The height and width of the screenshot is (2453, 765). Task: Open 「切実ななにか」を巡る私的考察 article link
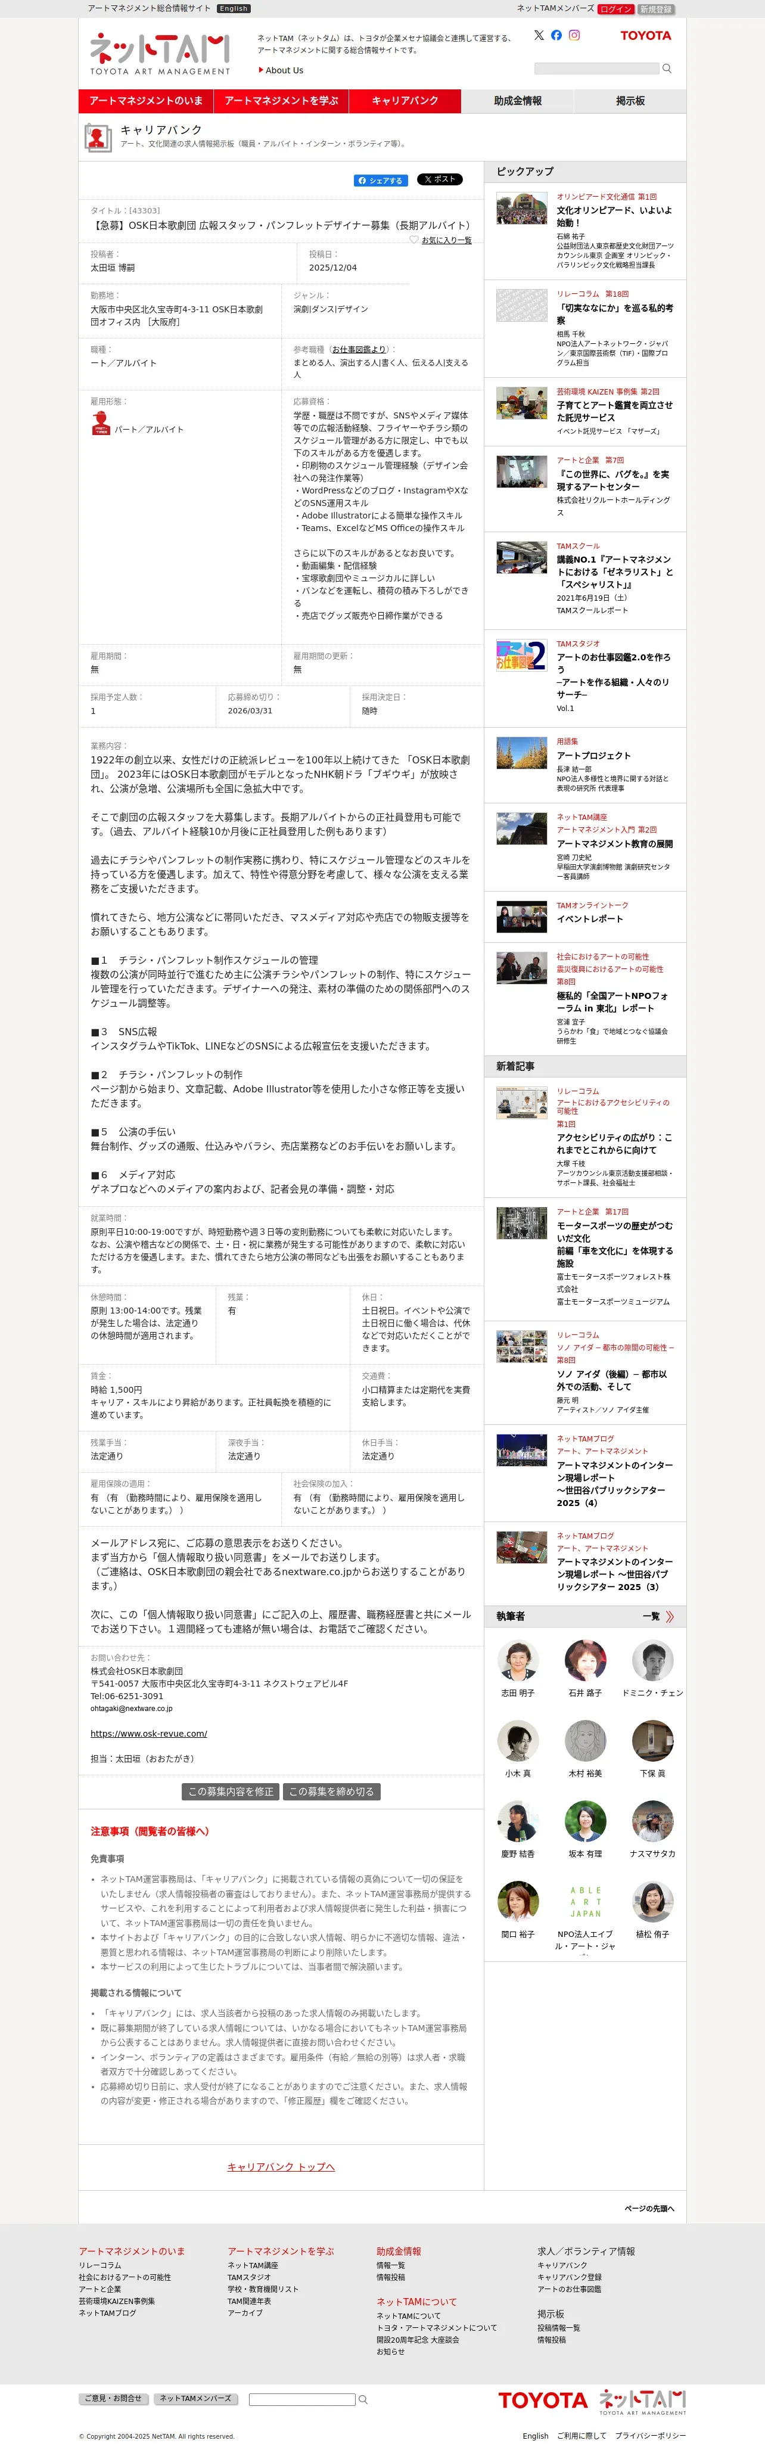click(x=615, y=314)
